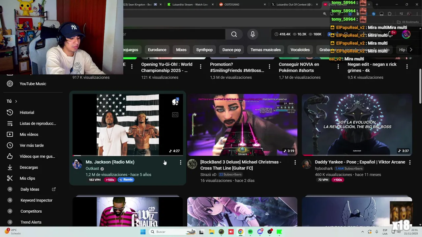
Task: Open Strazii xD channel avatar
Action: (192, 164)
